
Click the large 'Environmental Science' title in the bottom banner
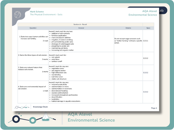pos(91,120)
